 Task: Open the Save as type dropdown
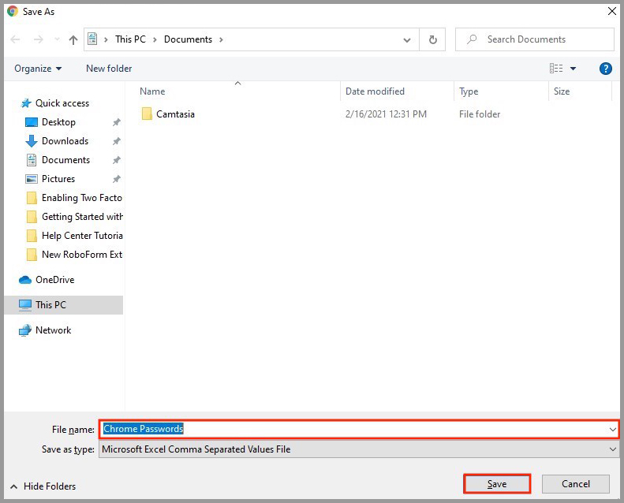pyautogui.click(x=613, y=449)
